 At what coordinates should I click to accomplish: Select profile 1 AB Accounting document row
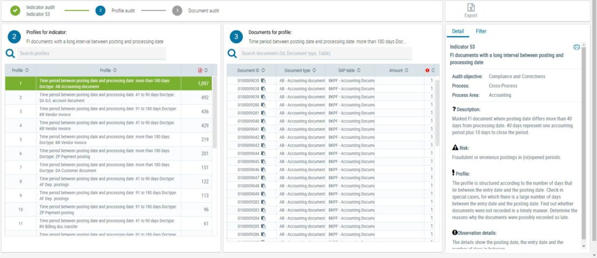click(x=108, y=83)
